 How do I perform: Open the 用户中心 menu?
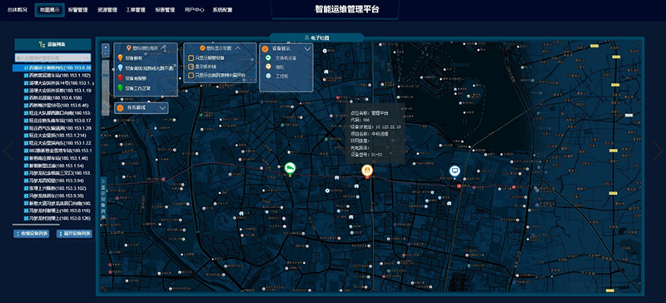pos(193,10)
